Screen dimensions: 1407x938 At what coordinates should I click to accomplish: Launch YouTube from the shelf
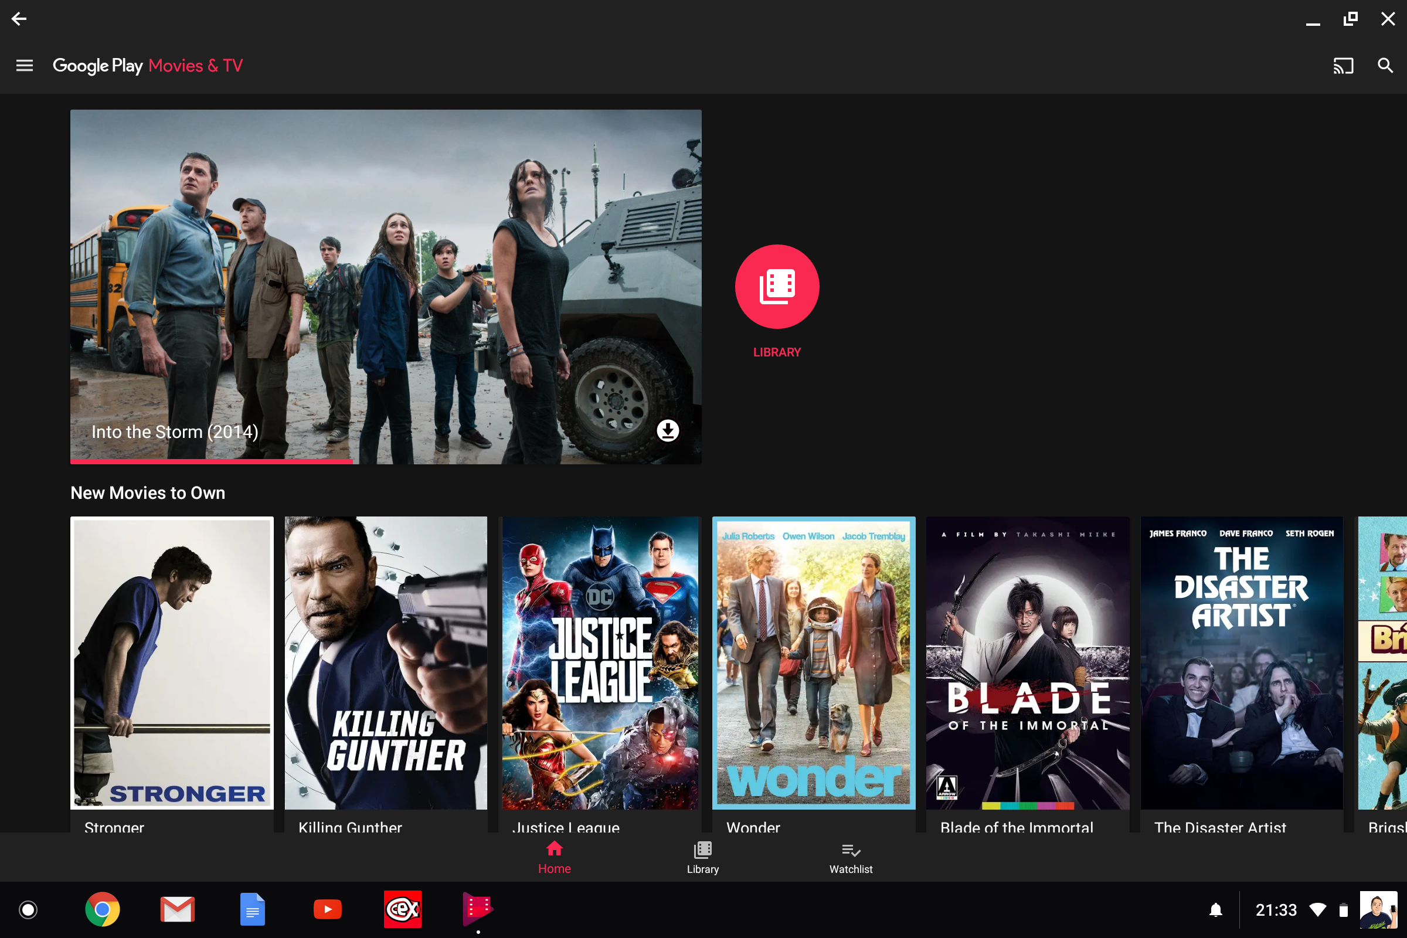click(x=328, y=910)
